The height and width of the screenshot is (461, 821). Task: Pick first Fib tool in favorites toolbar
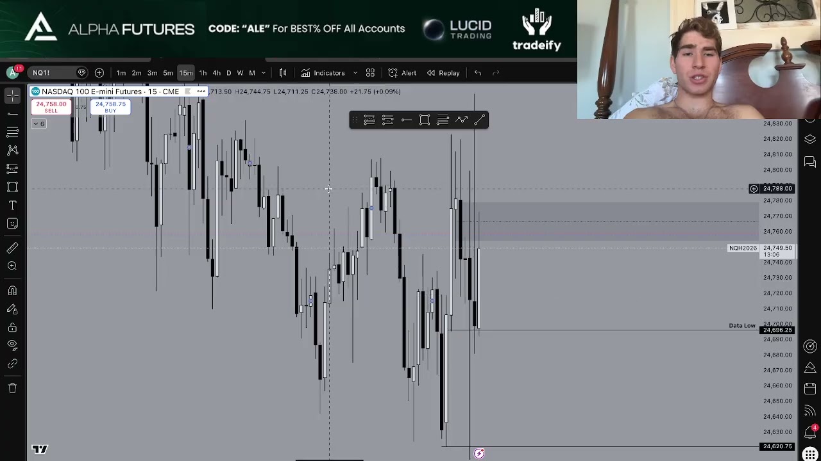point(369,120)
